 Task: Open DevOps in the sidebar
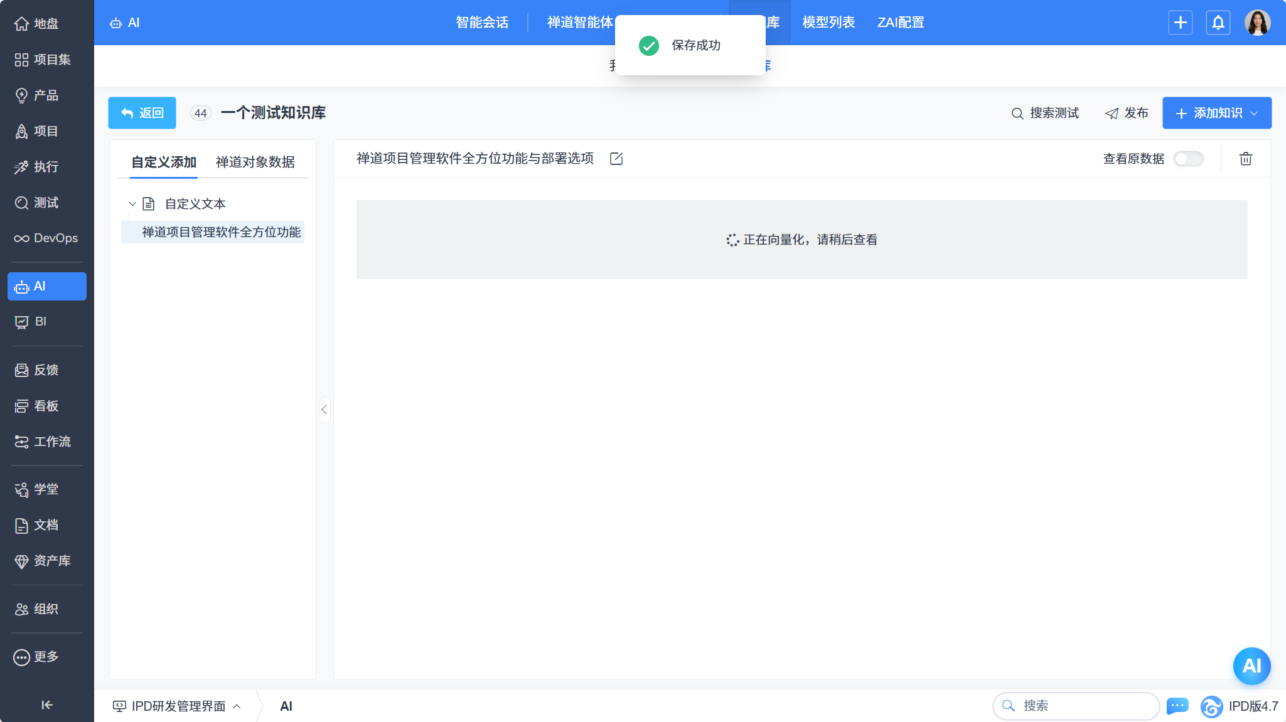pyautogui.click(x=46, y=238)
